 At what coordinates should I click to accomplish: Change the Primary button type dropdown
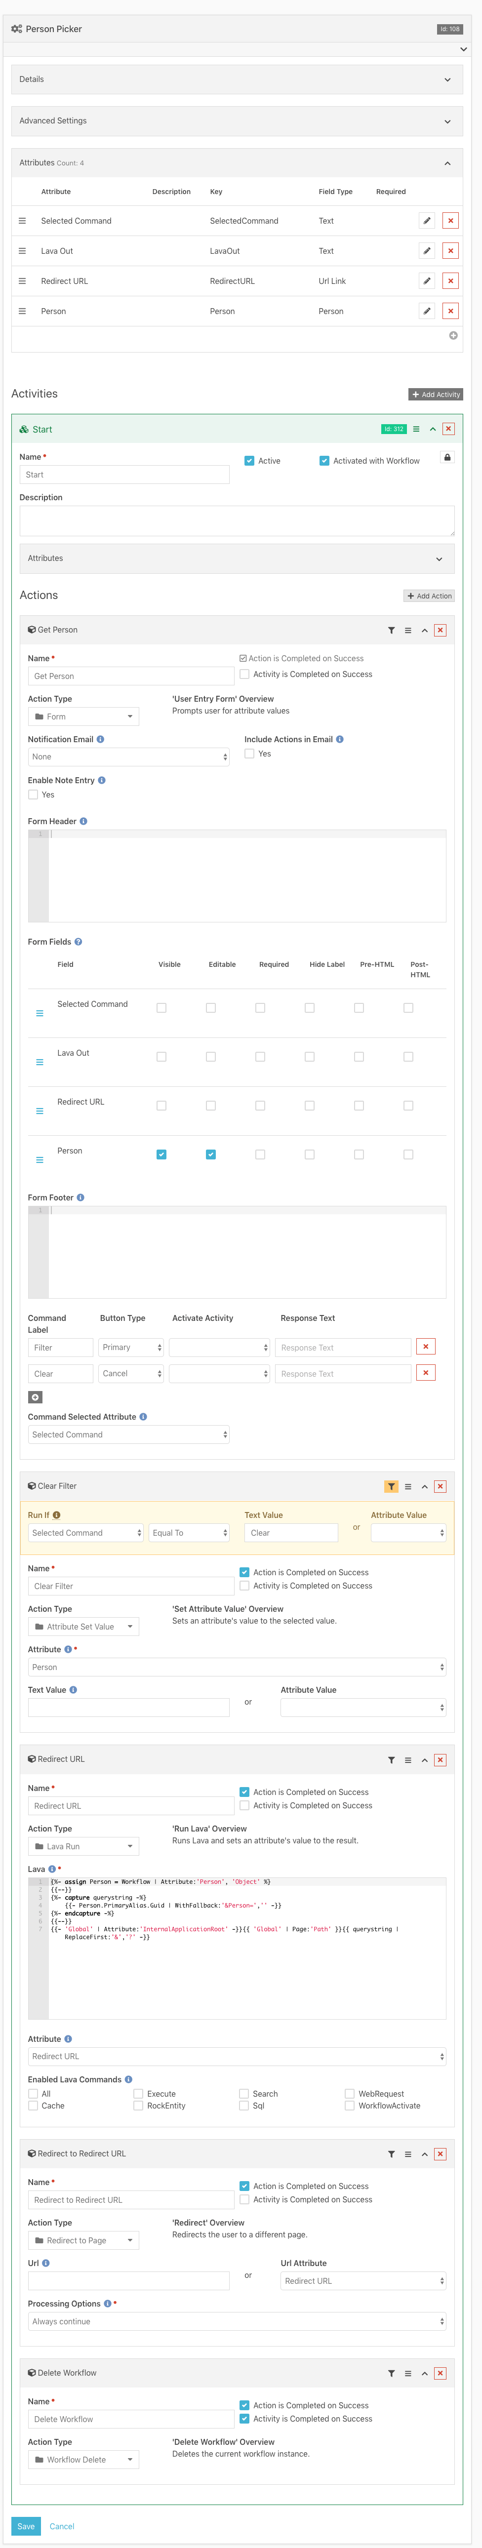pyautogui.click(x=131, y=1347)
